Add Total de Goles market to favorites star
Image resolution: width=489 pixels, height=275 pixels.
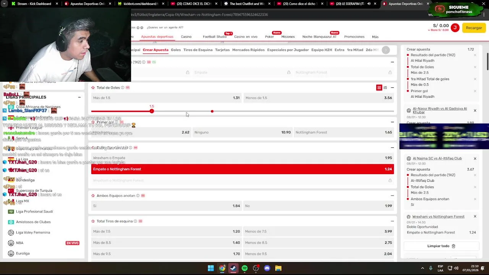tap(93, 88)
